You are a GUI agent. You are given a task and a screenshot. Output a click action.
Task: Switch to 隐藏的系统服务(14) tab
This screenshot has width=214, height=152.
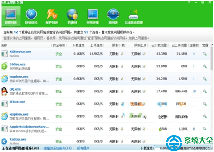point(58,148)
